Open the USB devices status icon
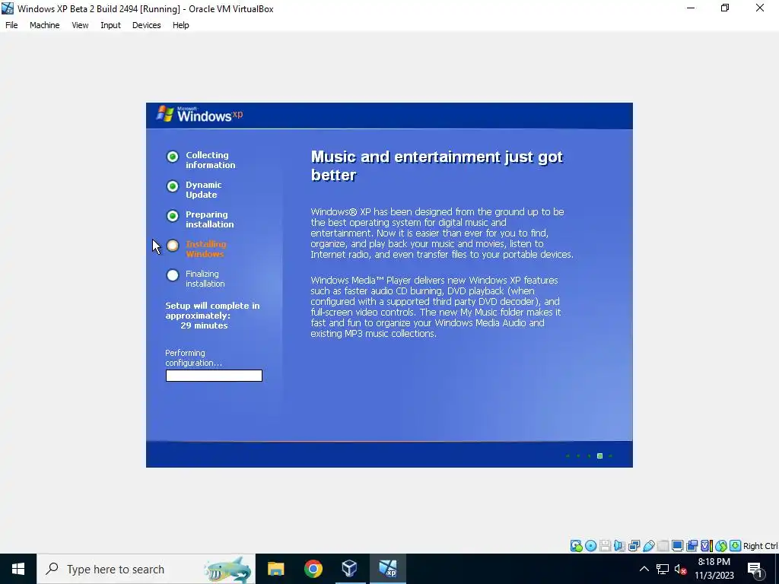 tap(648, 546)
